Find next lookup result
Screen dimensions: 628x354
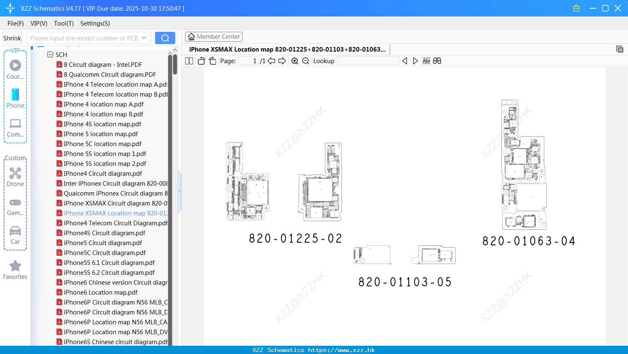415,61
